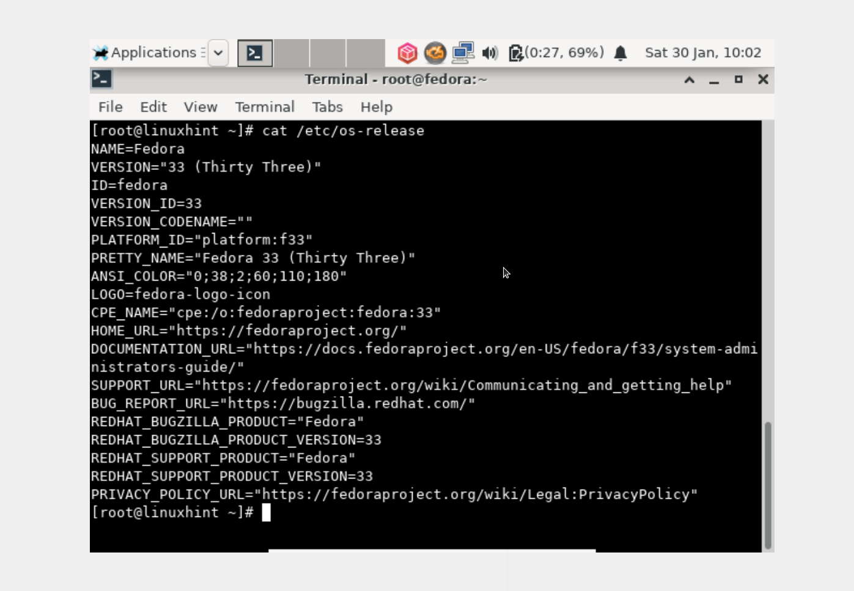Viewport: 854px width, 591px height.
Task: Open the Terminal menu
Action: 265,107
